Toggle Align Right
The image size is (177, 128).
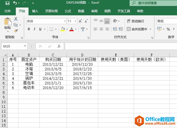[x=107, y=29]
